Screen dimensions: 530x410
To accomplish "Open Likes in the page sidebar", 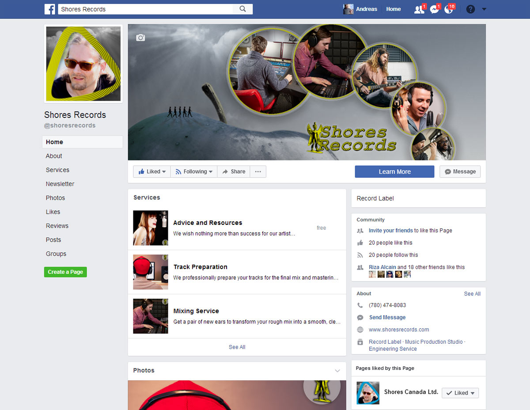I will point(53,212).
